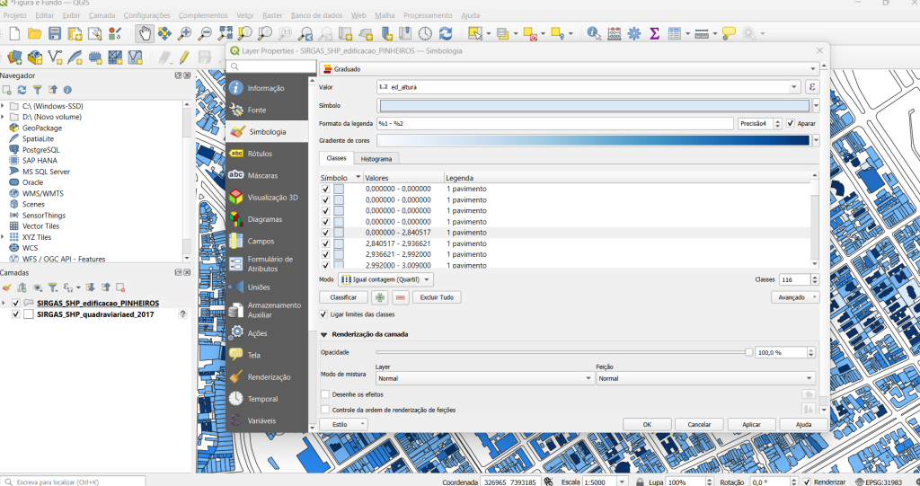The height and width of the screenshot is (486, 920).
Task: Uncheck the class row 2,840517 - 2,936621
Action: pos(325,243)
